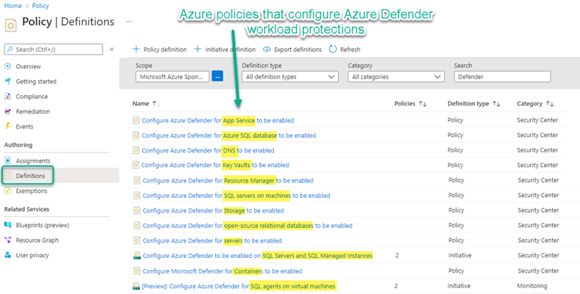The height and width of the screenshot is (294, 580).
Task: Click the blue scope picker ellipsis button
Action: (x=218, y=76)
